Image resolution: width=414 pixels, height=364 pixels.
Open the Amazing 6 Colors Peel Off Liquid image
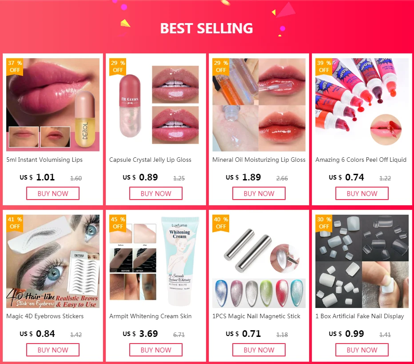tap(362, 104)
